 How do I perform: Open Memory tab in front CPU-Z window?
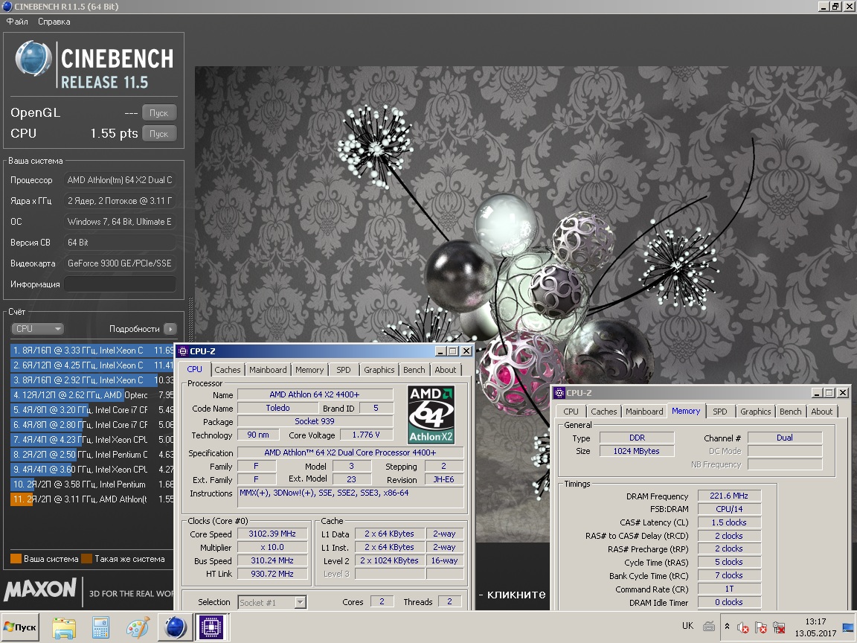309,370
